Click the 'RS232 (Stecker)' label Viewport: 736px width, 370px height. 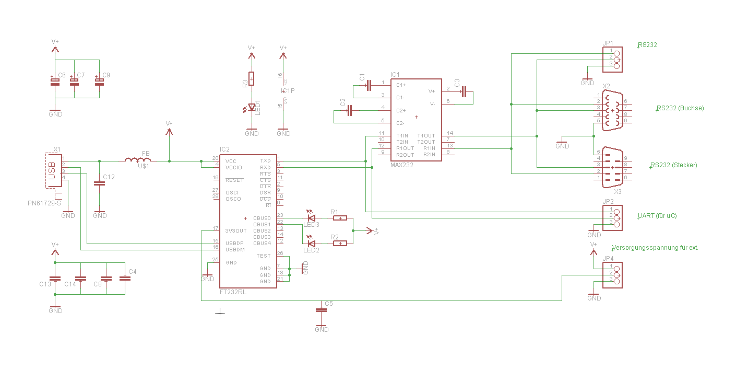[x=674, y=165]
